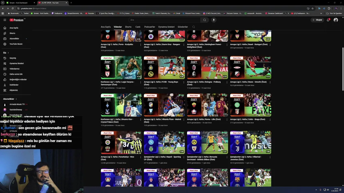Click the search input field Ara
The image size is (344, 193).
click(x=164, y=20)
